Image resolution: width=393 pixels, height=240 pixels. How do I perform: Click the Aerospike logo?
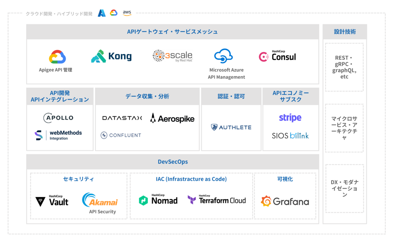pos(172,118)
